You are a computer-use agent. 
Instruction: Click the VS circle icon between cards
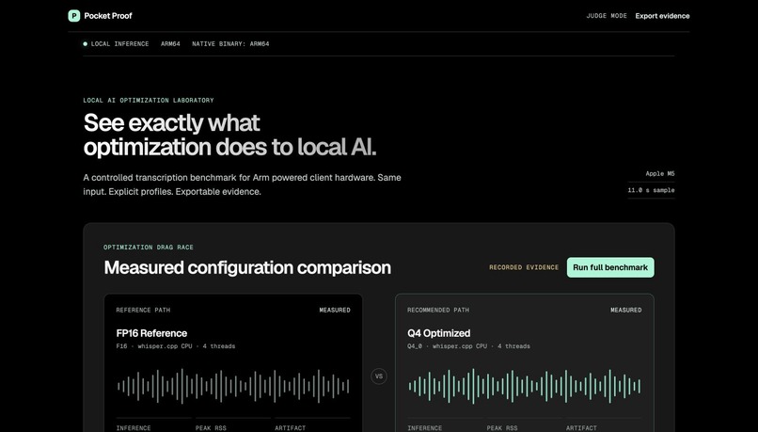(378, 376)
